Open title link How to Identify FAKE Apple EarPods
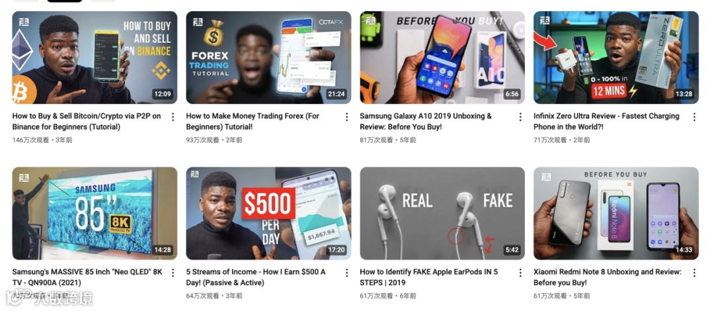Screen dimensions: 714x311 [428, 277]
